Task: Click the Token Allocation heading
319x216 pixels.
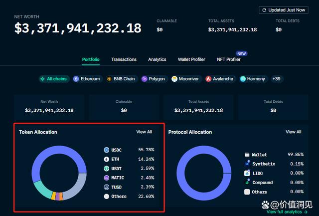Action: (38, 132)
